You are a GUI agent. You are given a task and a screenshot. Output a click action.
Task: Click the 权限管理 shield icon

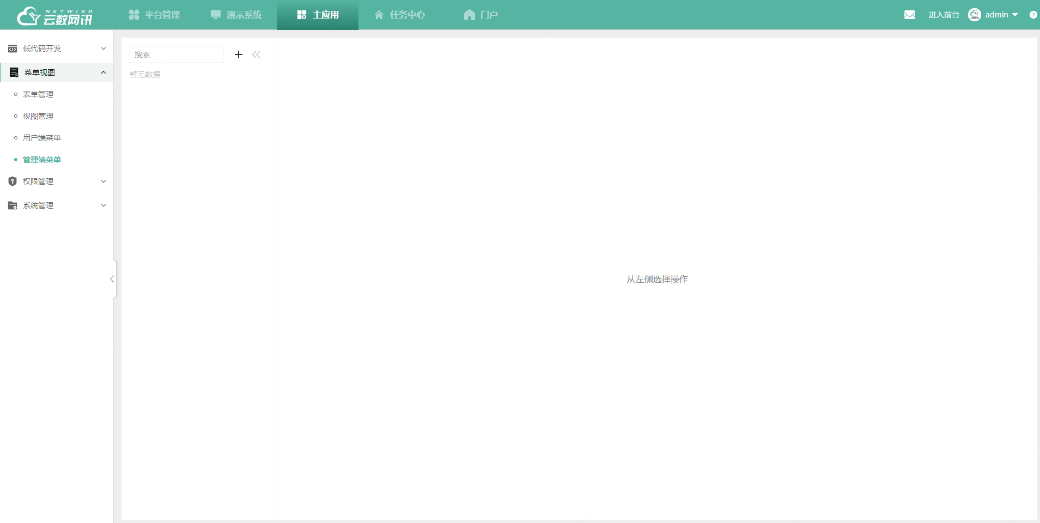click(x=13, y=181)
